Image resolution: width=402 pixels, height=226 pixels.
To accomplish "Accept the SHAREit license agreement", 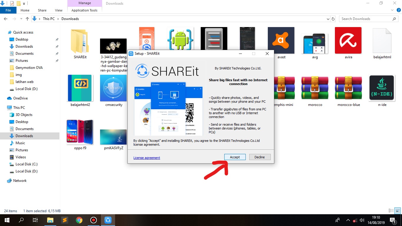I will [x=235, y=157].
